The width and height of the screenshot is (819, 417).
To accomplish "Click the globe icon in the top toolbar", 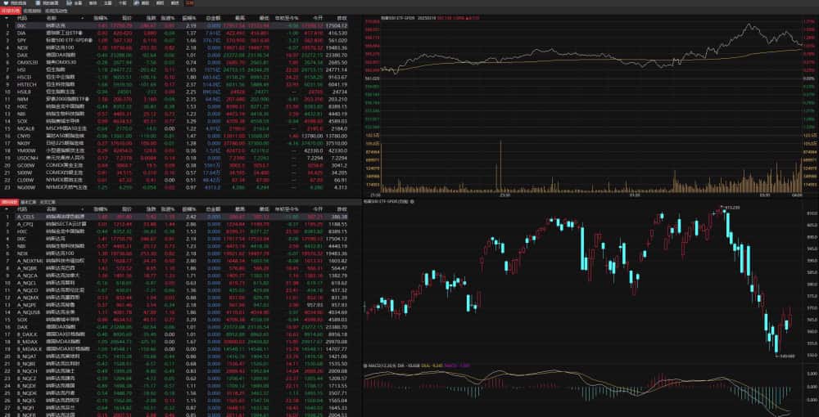I will (x=136, y=2).
